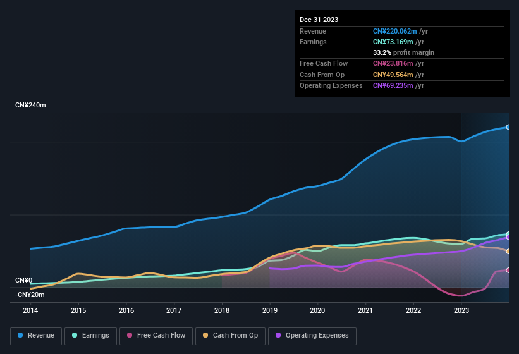Click the CN¥23.816m free cash flow value
Image resolution: width=519 pixels, height=354 pixels.
click(x=393, y=63)
